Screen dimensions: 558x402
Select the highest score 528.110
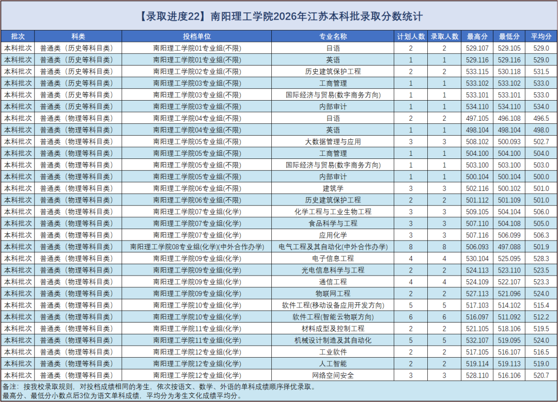coord(477,375)
